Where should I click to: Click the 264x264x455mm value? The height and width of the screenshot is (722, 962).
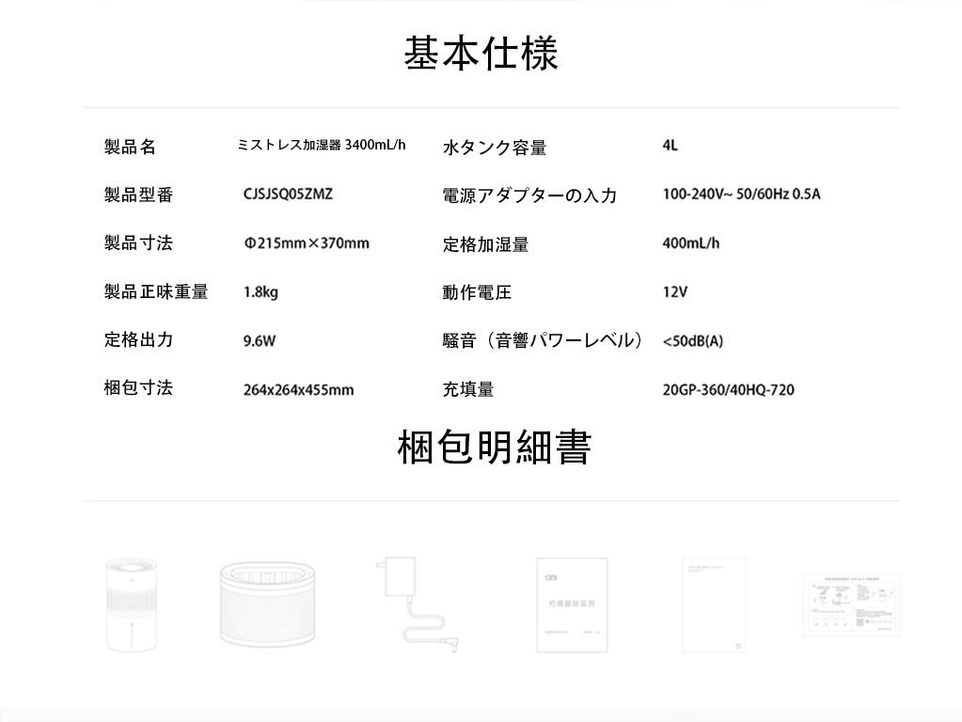point(299,389)
